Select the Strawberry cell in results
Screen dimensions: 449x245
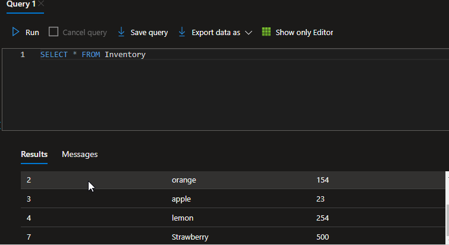click(190, 237)
